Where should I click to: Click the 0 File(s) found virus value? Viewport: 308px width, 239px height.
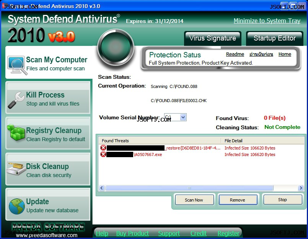tap(275, 118)
